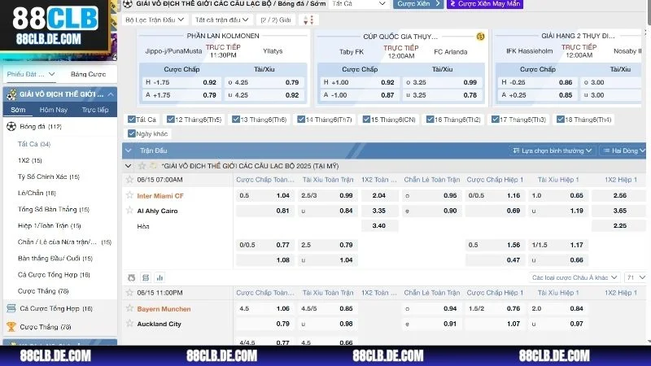Screen dimensions: 651x366
Task: Toggle the 12 Tháng6(Th5) checkbox
Action: tap(170, 120)
